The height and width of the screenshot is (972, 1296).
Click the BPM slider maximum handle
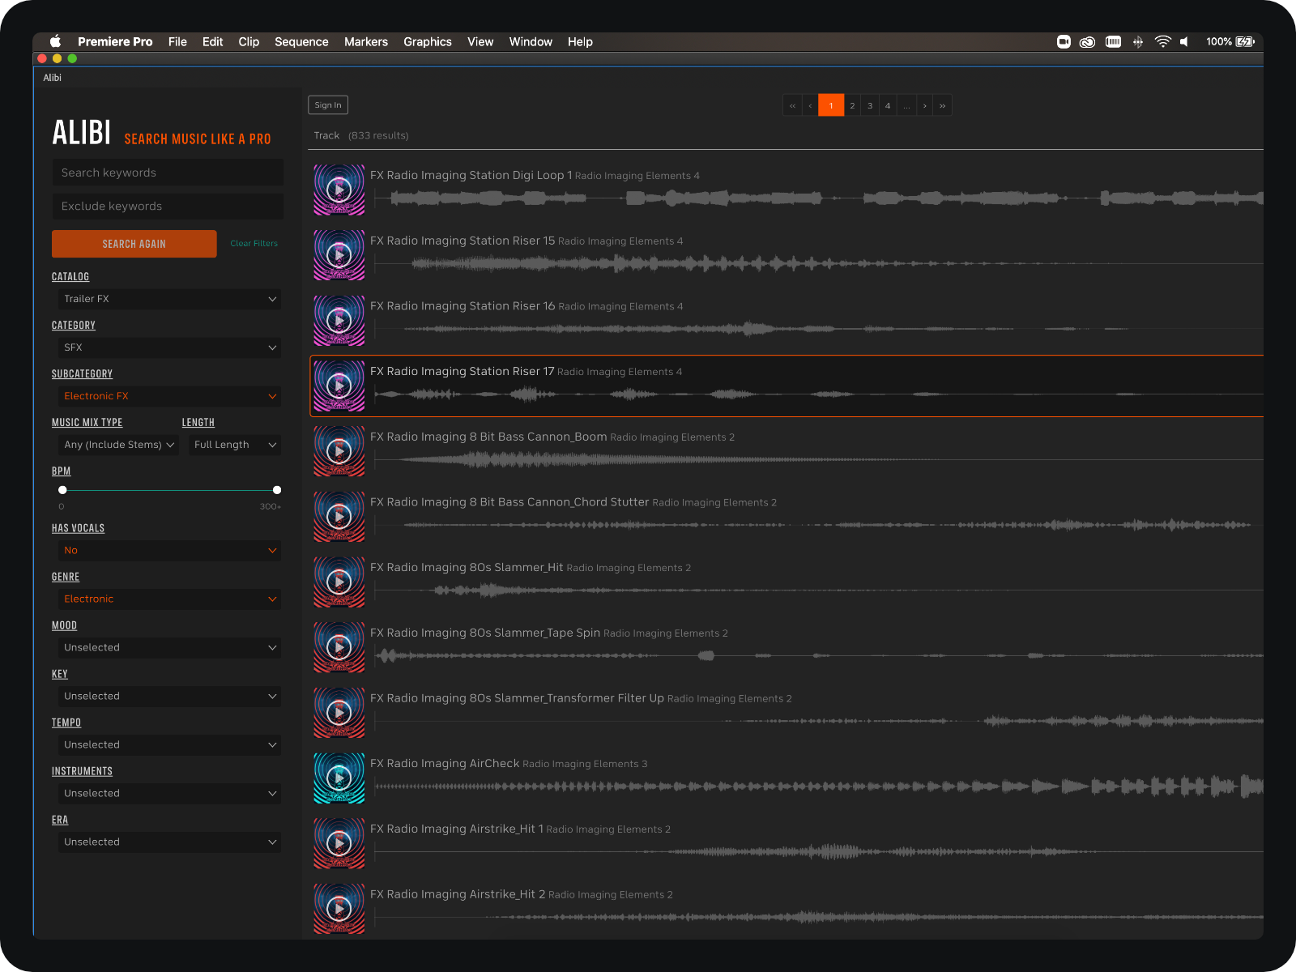(277, 490)
